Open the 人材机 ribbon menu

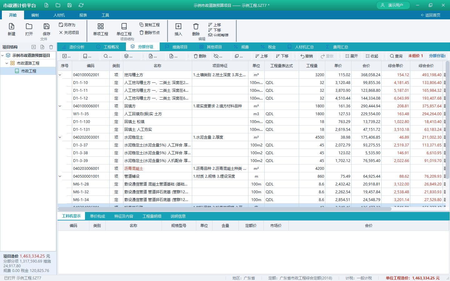click(59, 15)
